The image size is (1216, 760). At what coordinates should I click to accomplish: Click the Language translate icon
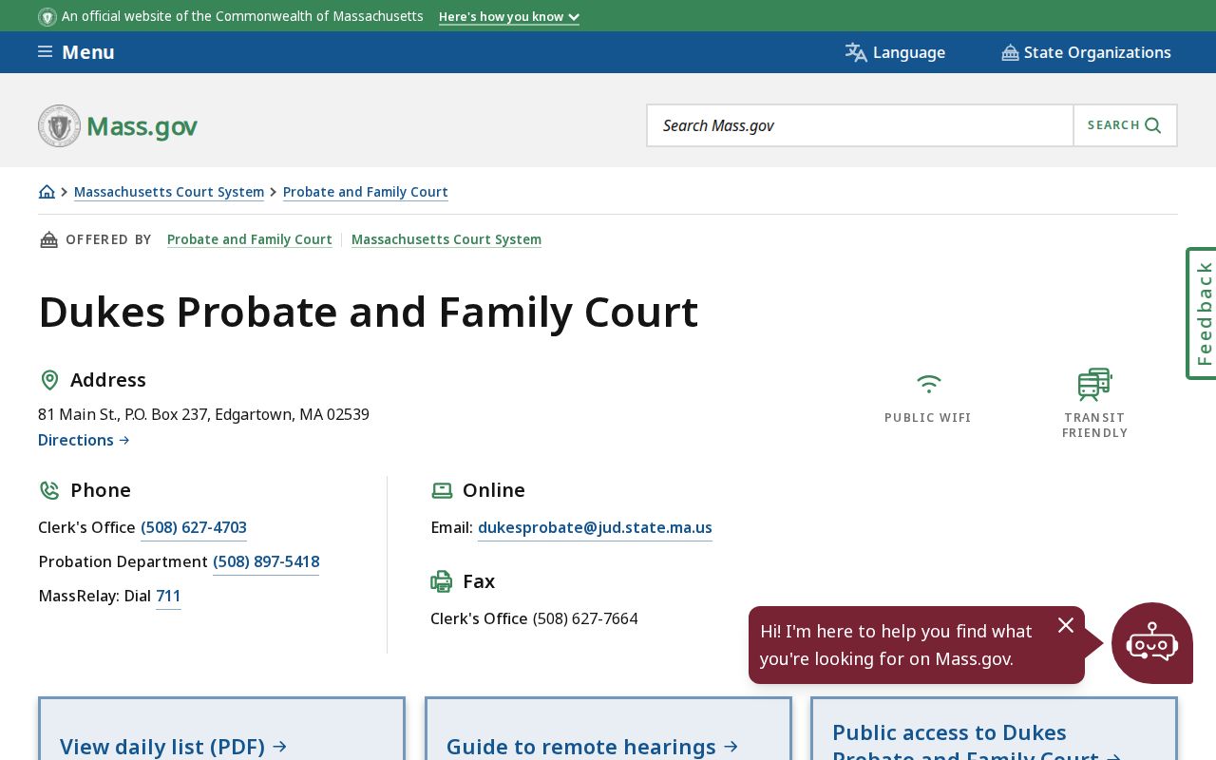(856, 52)
